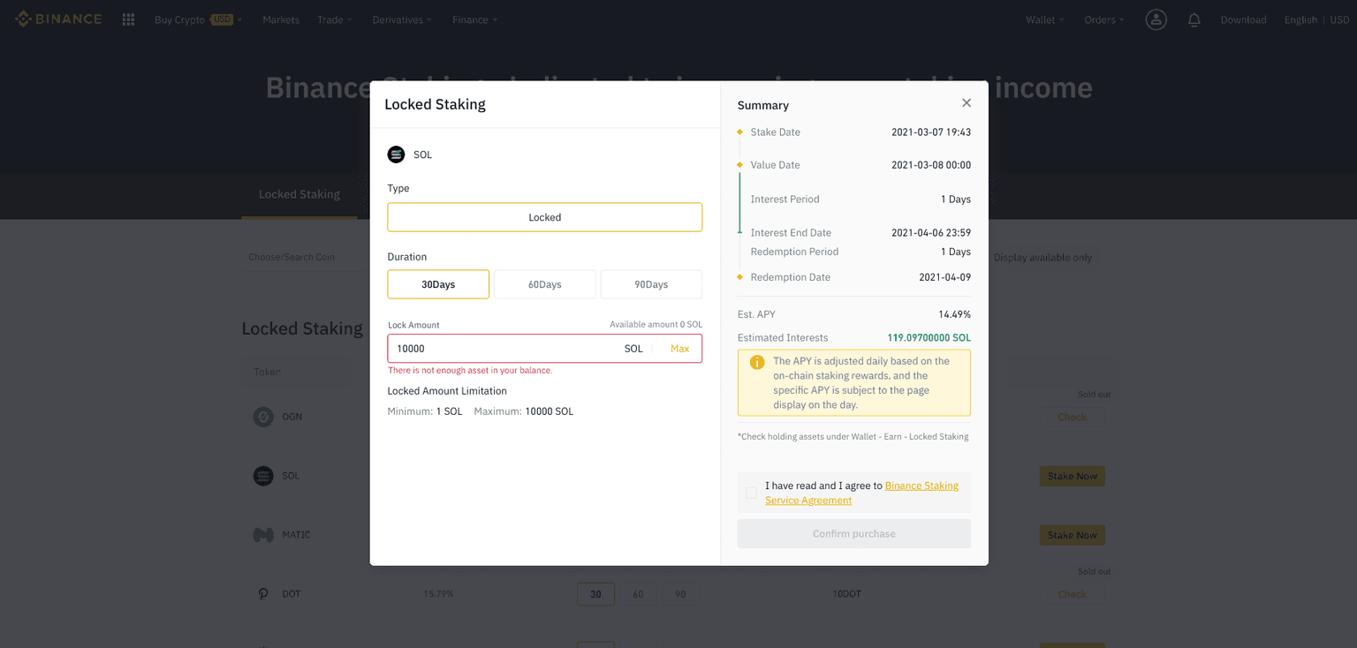Open the Binance Staking Service Agreement link
Image resolution: width=1357 pixels, height=648 pixels.
click(921, 486)
